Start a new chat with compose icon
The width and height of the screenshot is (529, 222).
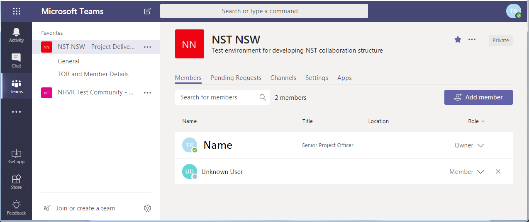(x=147, y=11)
